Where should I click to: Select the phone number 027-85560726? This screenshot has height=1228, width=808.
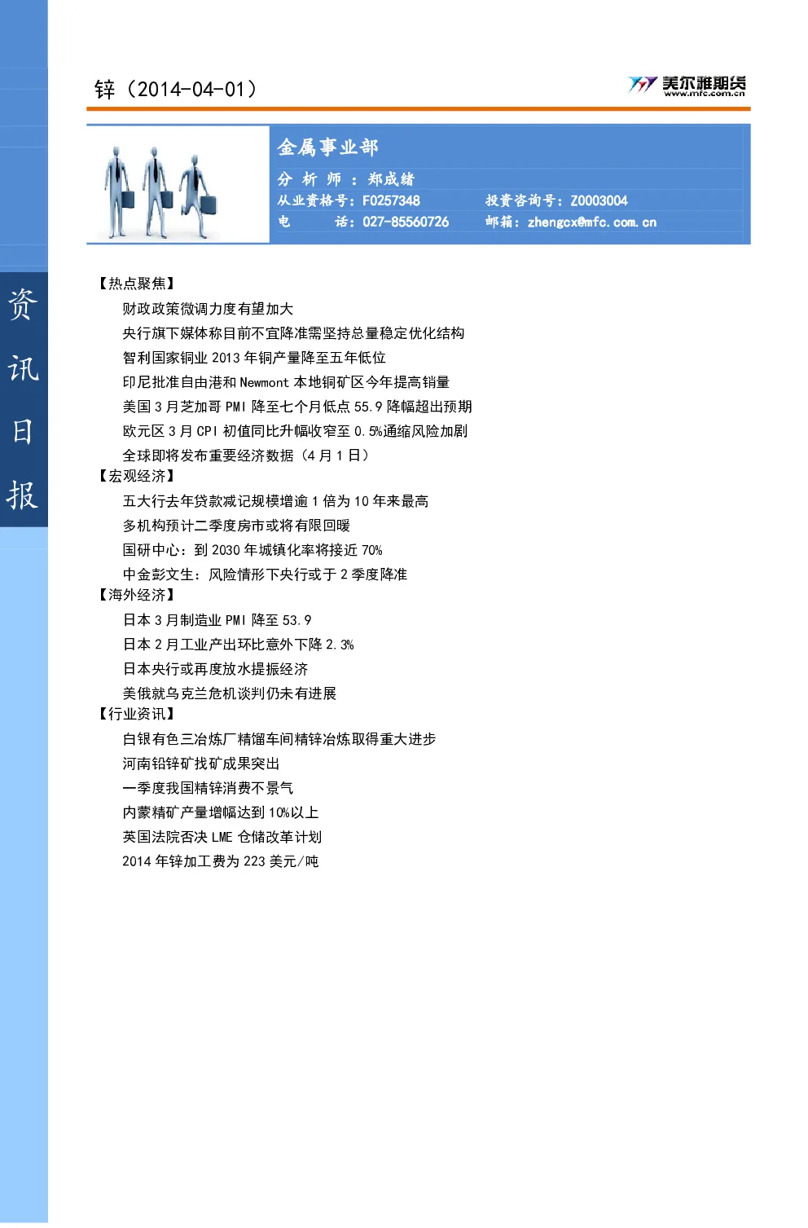tap(406, 222)
